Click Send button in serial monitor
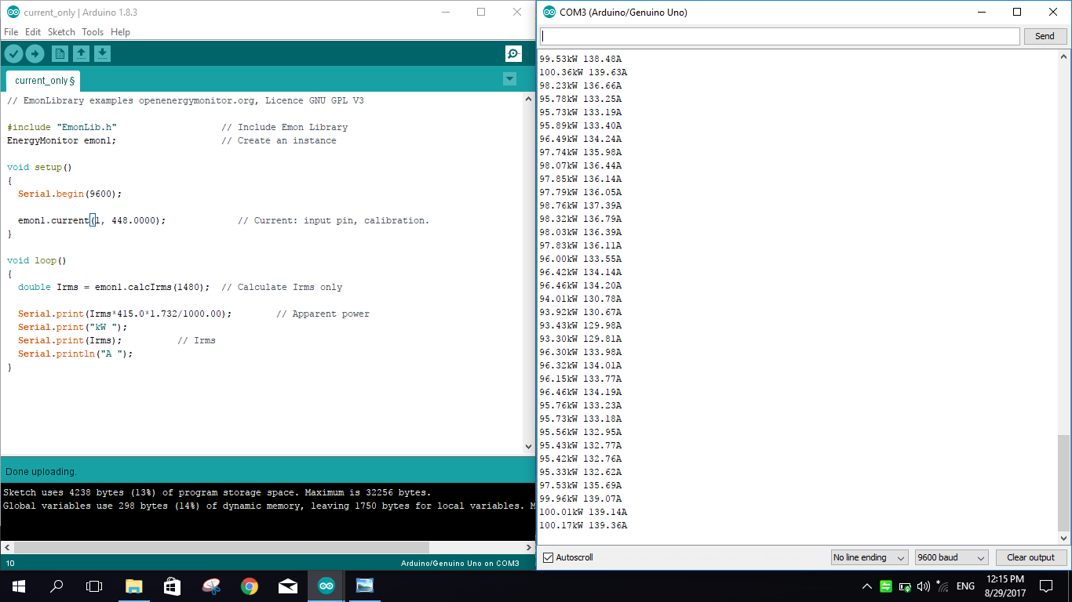 point(1045,36)
